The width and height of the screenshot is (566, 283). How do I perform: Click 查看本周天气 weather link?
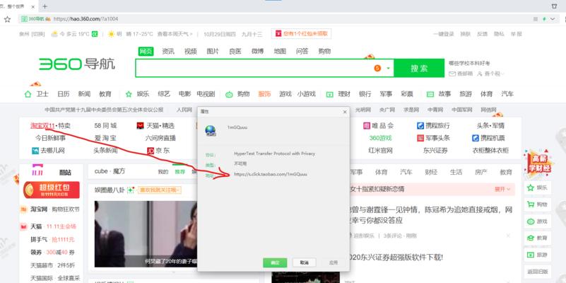pos(175,34)
